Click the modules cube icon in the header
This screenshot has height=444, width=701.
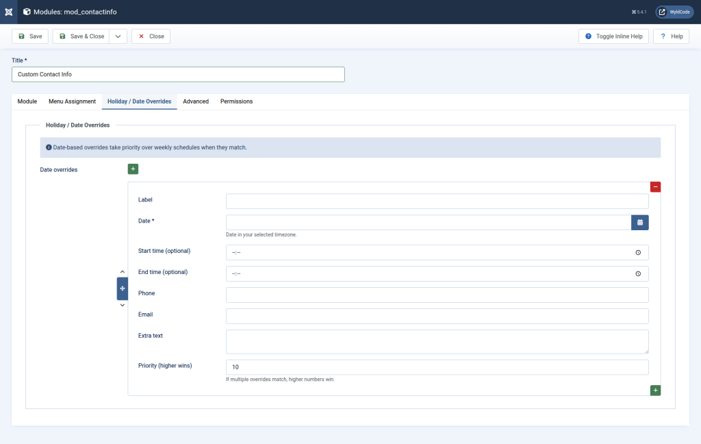click(27, 12)
